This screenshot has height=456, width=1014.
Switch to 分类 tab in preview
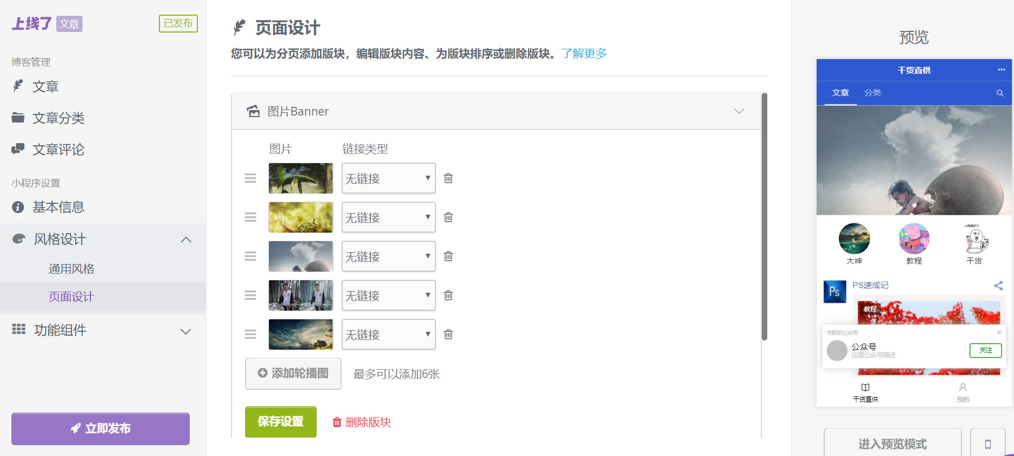point(872,93)
